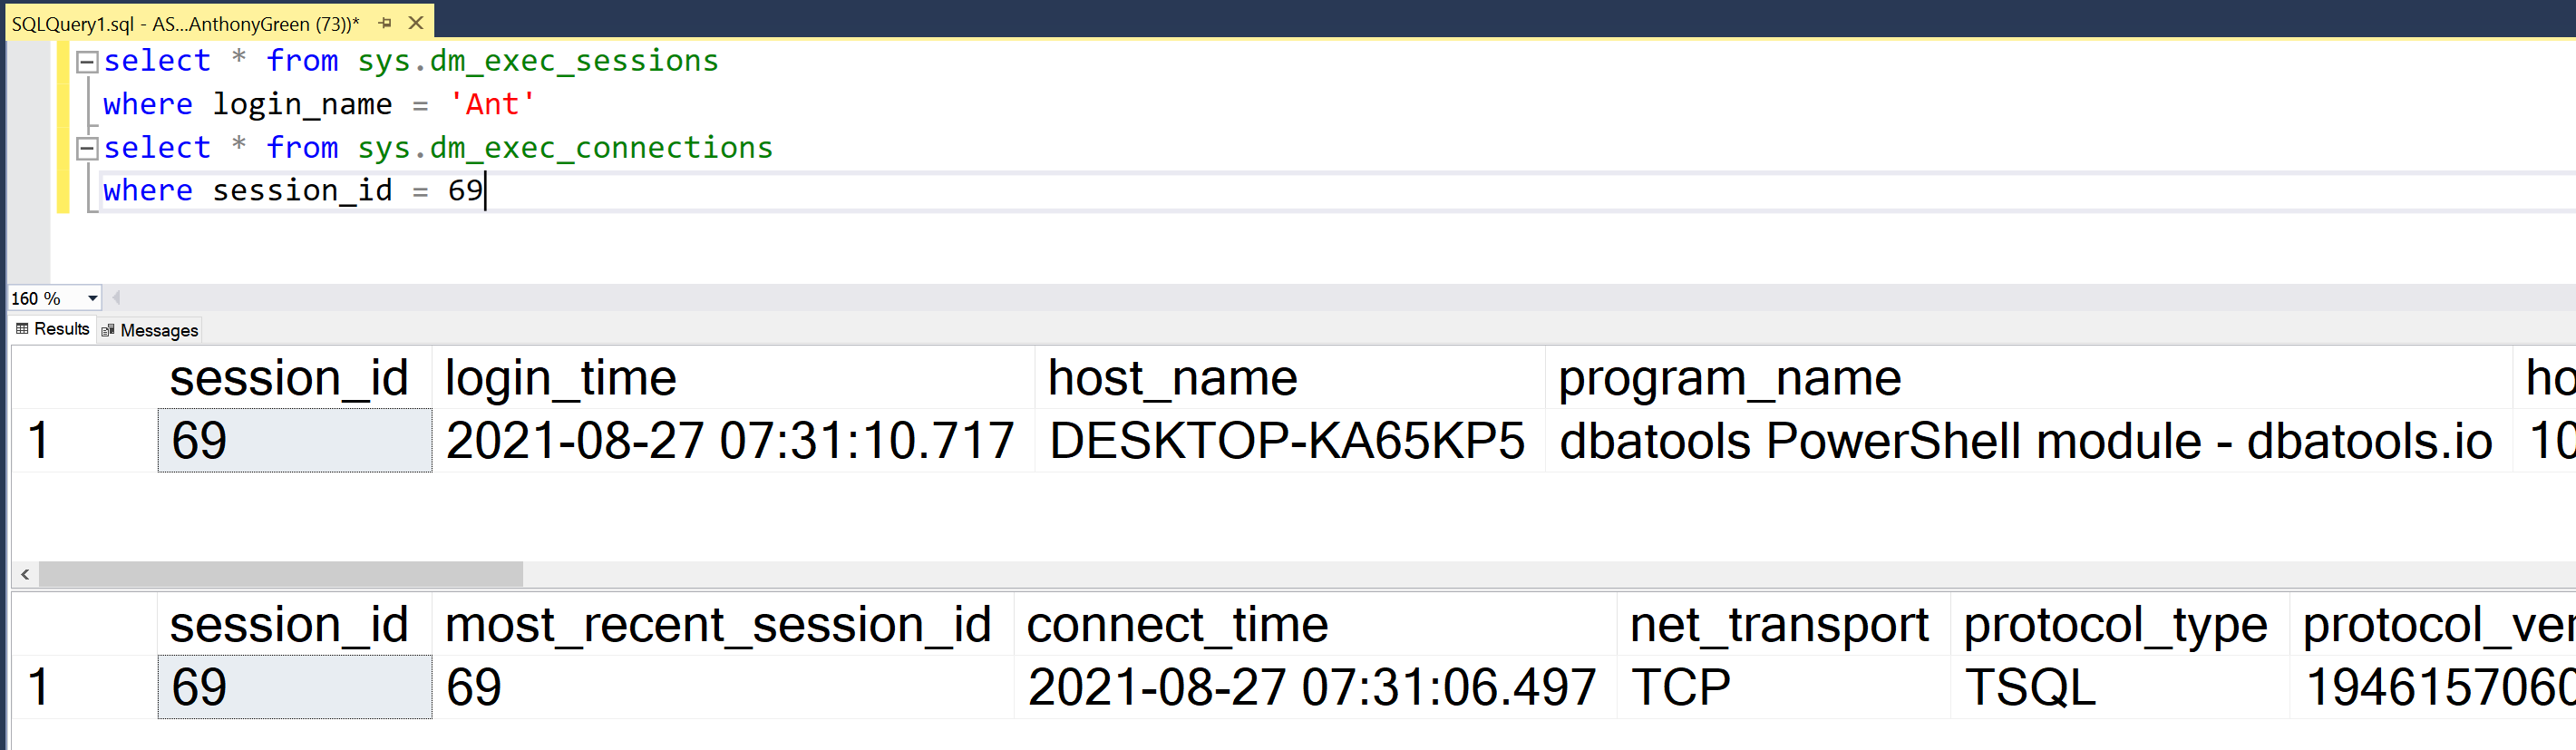Close the SQLQuery1.sql query tab

[x=416, y=23]
